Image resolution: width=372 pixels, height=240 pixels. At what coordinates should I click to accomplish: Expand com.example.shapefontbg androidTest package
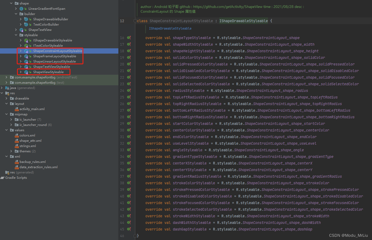6,77
